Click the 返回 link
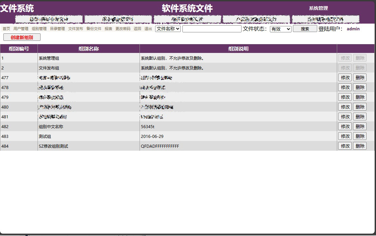Screen dimensions: 376x236 (x=137, y=29)
